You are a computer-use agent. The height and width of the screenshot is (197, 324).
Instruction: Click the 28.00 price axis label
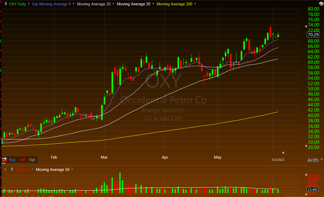(x=314, y=147)
